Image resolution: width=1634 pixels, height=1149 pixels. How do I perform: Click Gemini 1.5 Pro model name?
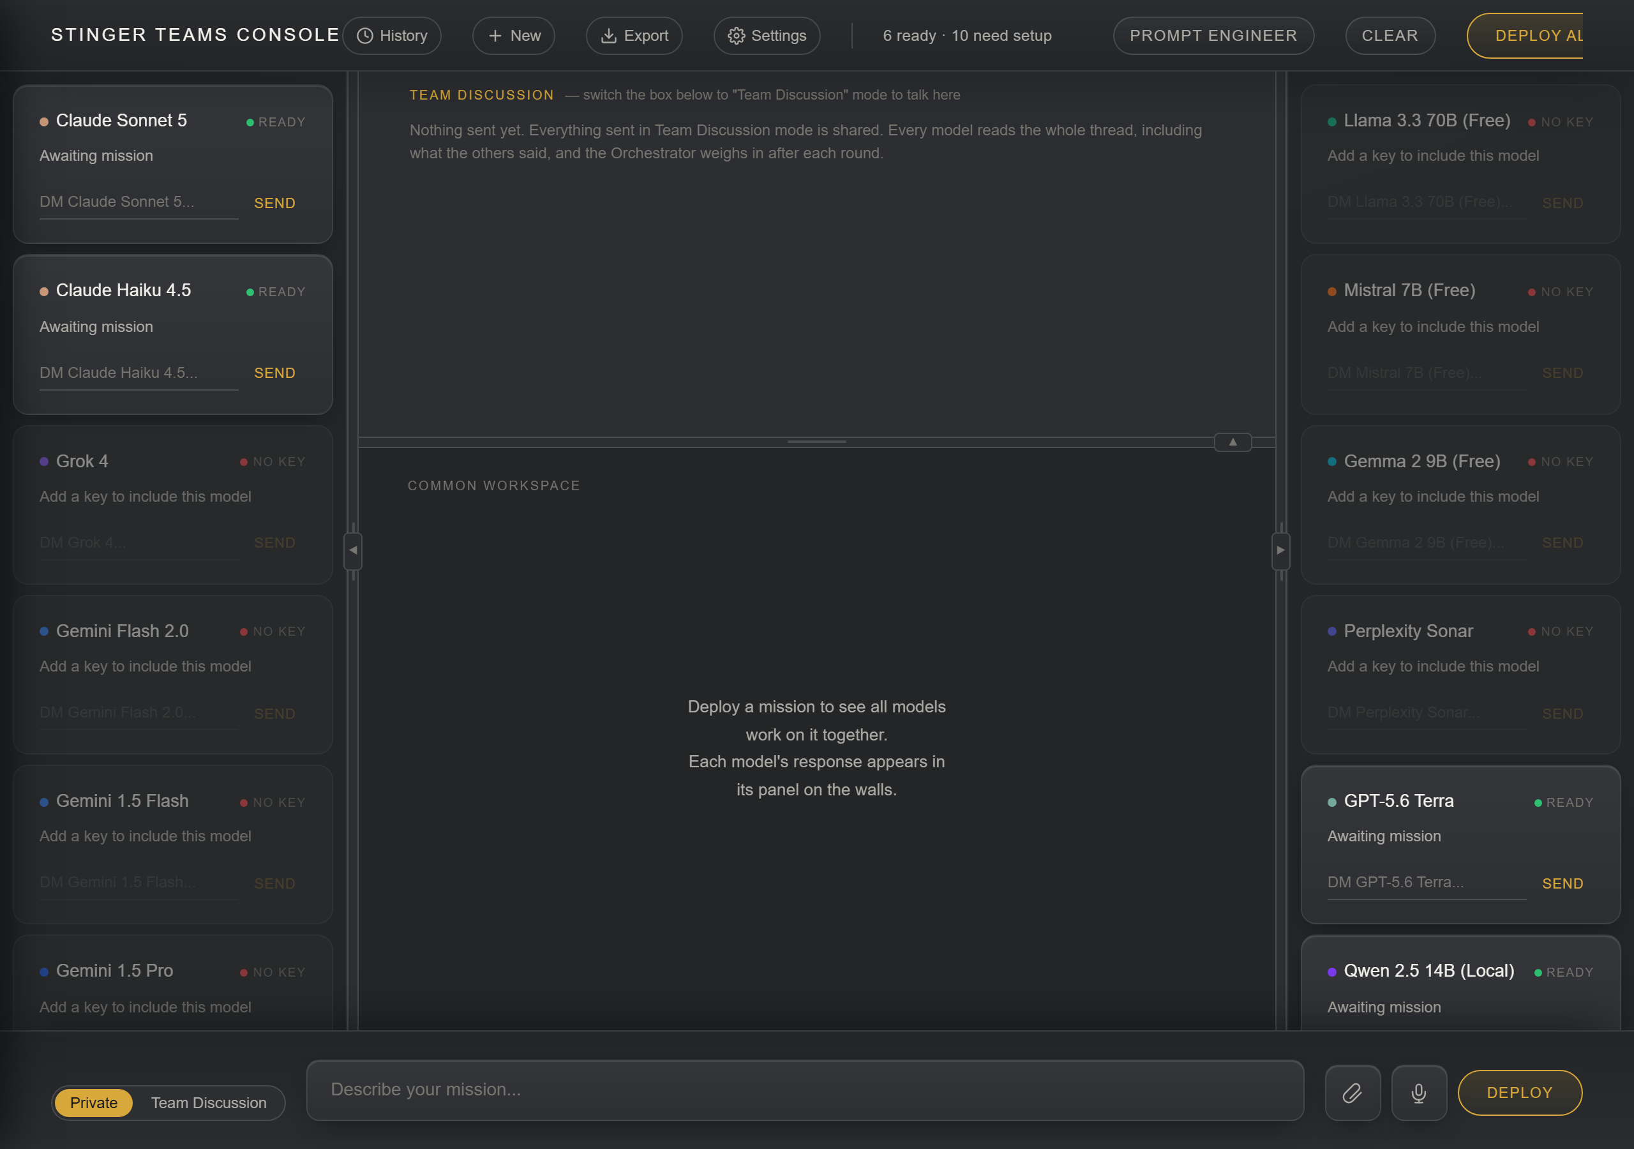(115, 971)
